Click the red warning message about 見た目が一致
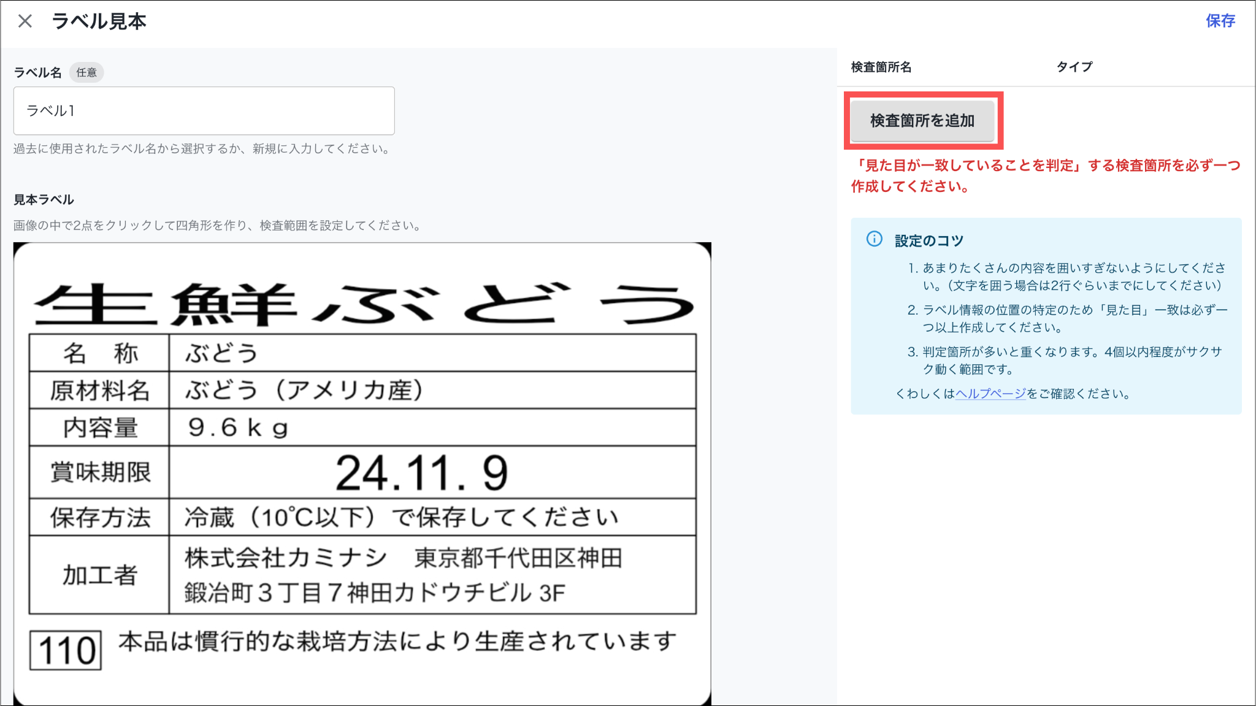 1045,175
